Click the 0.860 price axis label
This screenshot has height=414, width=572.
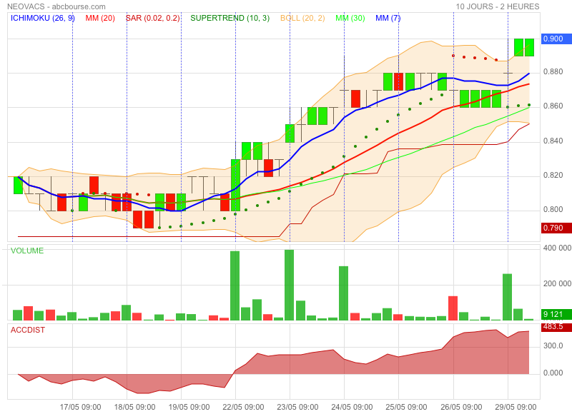pyautogui.click(x=553, y=106)
